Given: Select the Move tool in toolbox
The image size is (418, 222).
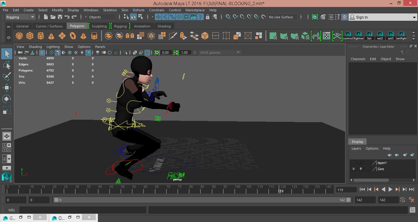Looking at the screenshot, I should (7, 88).
